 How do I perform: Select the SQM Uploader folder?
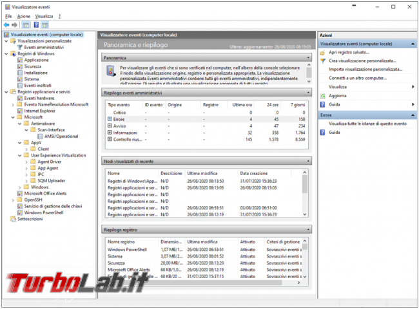tap(52, 181)
